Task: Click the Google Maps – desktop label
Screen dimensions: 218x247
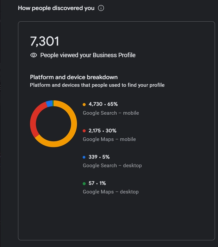Action: coord(110,192)
